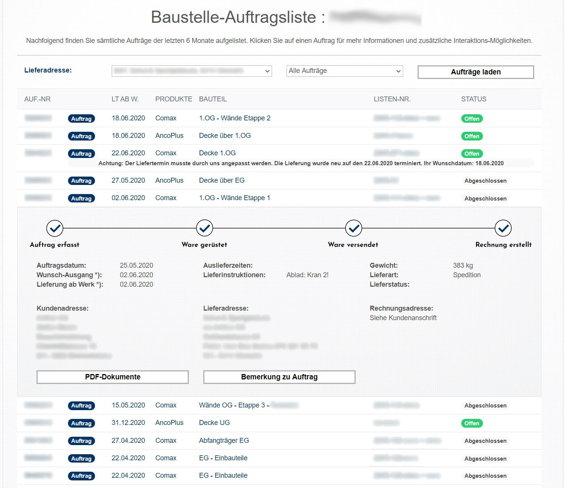Click the 'Ware gerüstet' checkmark step icon

tap(204, 228)
